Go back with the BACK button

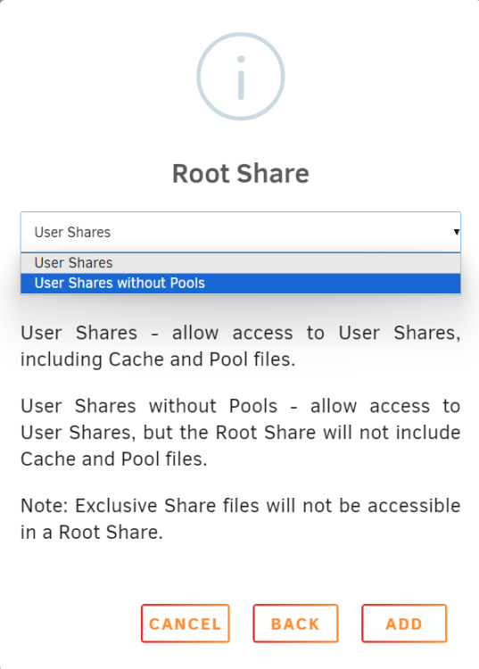point(295,624)
